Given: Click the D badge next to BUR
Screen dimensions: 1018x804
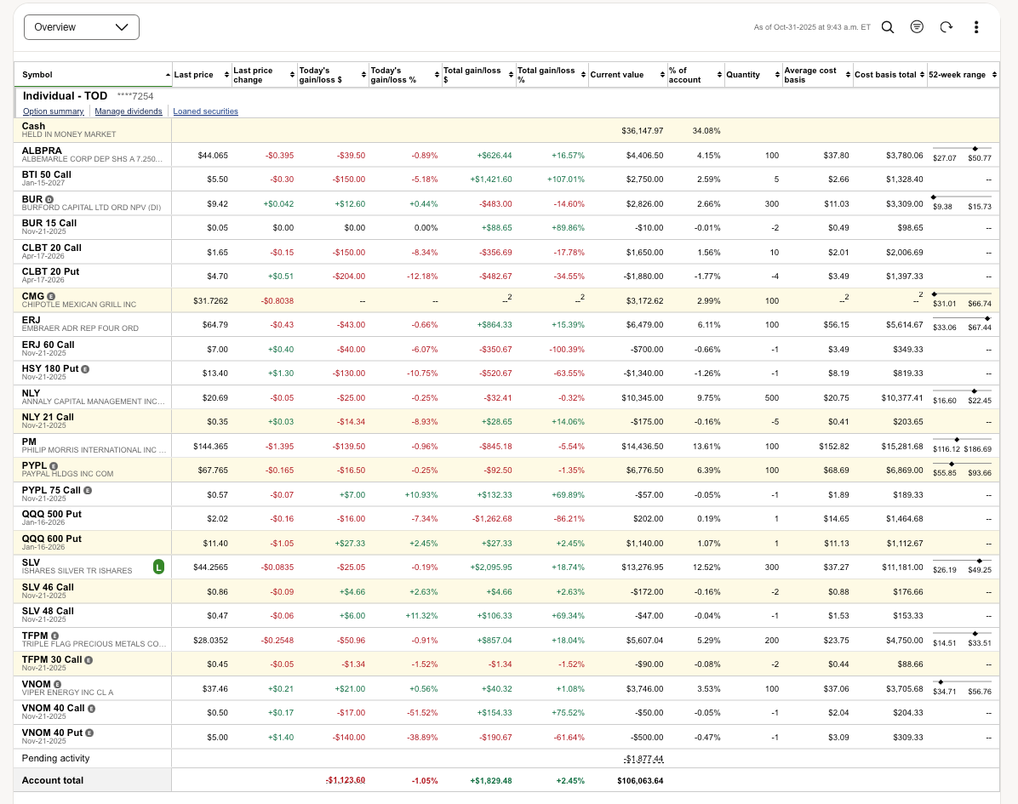Looking at the screenshot, I should pos(49,199).
